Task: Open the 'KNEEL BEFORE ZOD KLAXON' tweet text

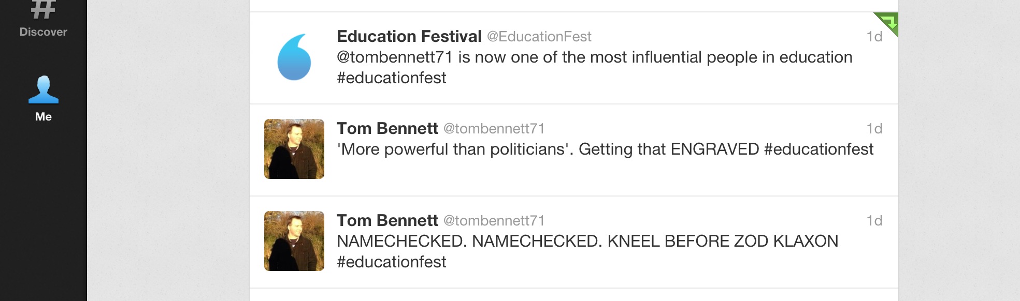Action: click(x=722, y=241)
